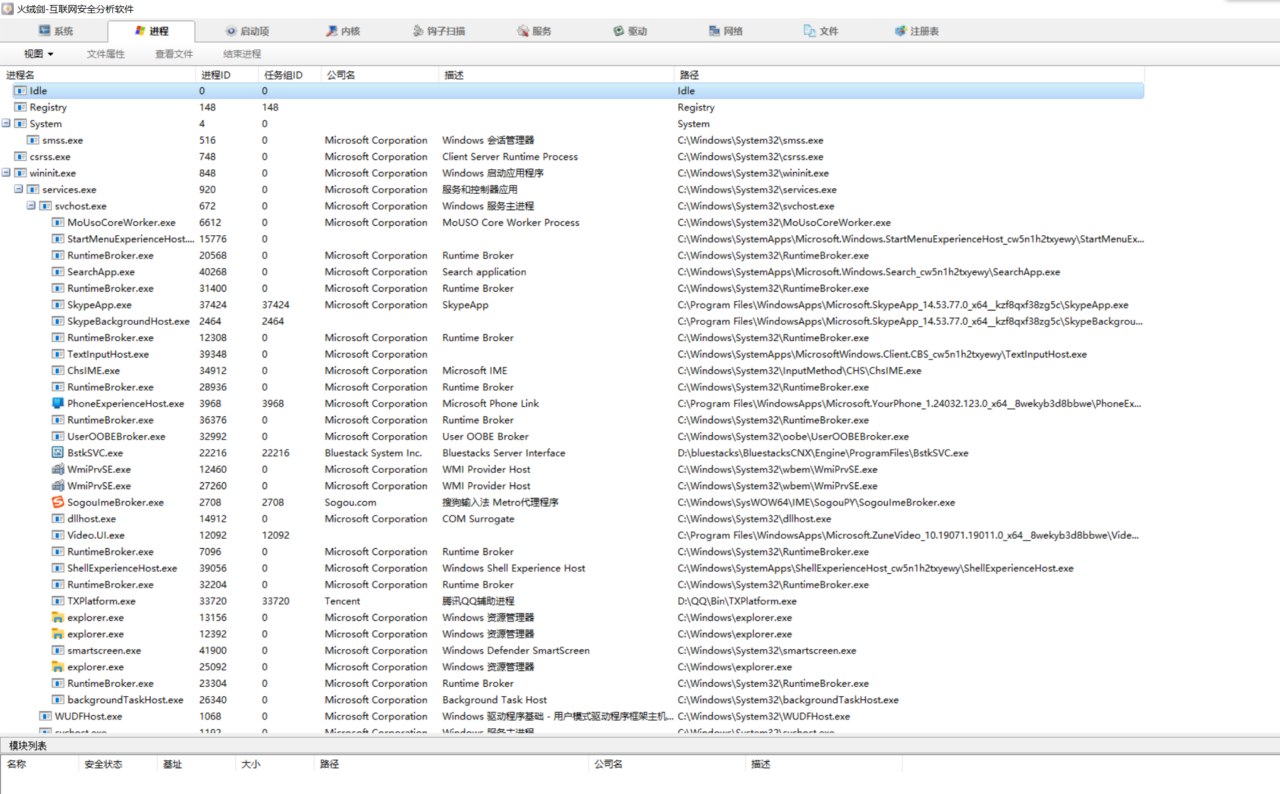Click the TextInputHost.exe process icon
The width and height of the screenshot is (1280, 794).
(x=58, y=354)
